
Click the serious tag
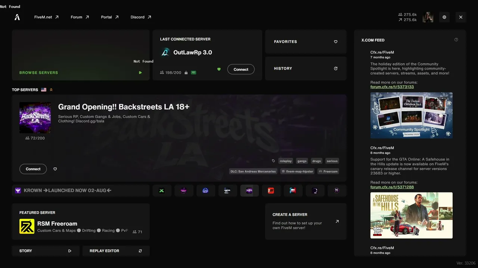click(x=332, y=161)
